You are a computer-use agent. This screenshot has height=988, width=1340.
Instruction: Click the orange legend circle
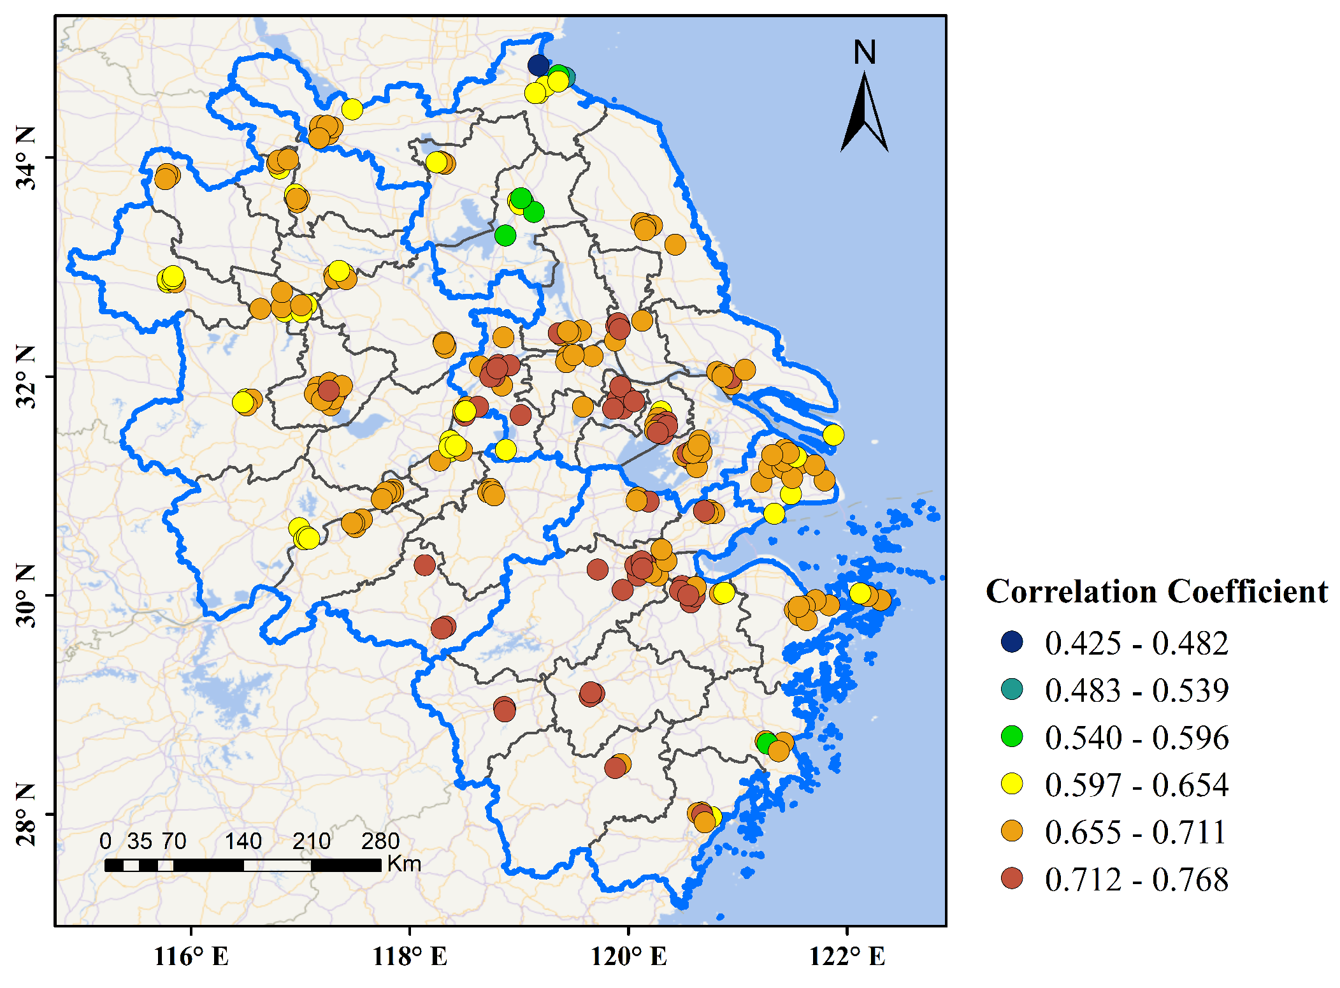1012,831
